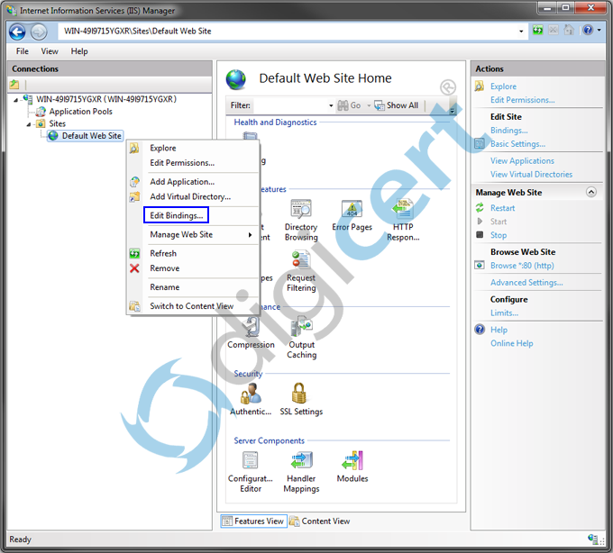Choose Edit Bindings... from the context menu
613x553 pixels.
pos(177,215)
